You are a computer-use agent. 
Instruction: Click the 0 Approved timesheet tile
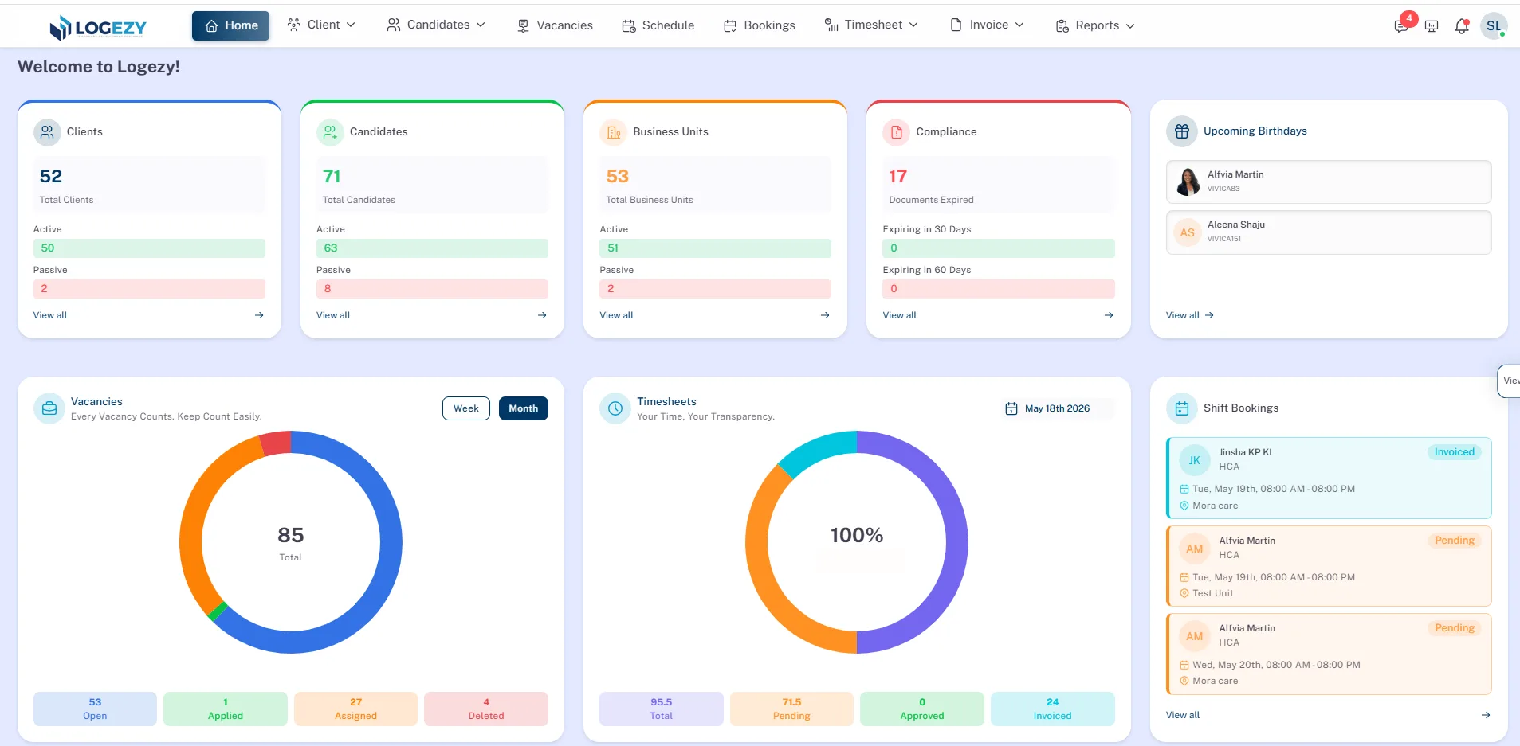(x=922, y=709)
